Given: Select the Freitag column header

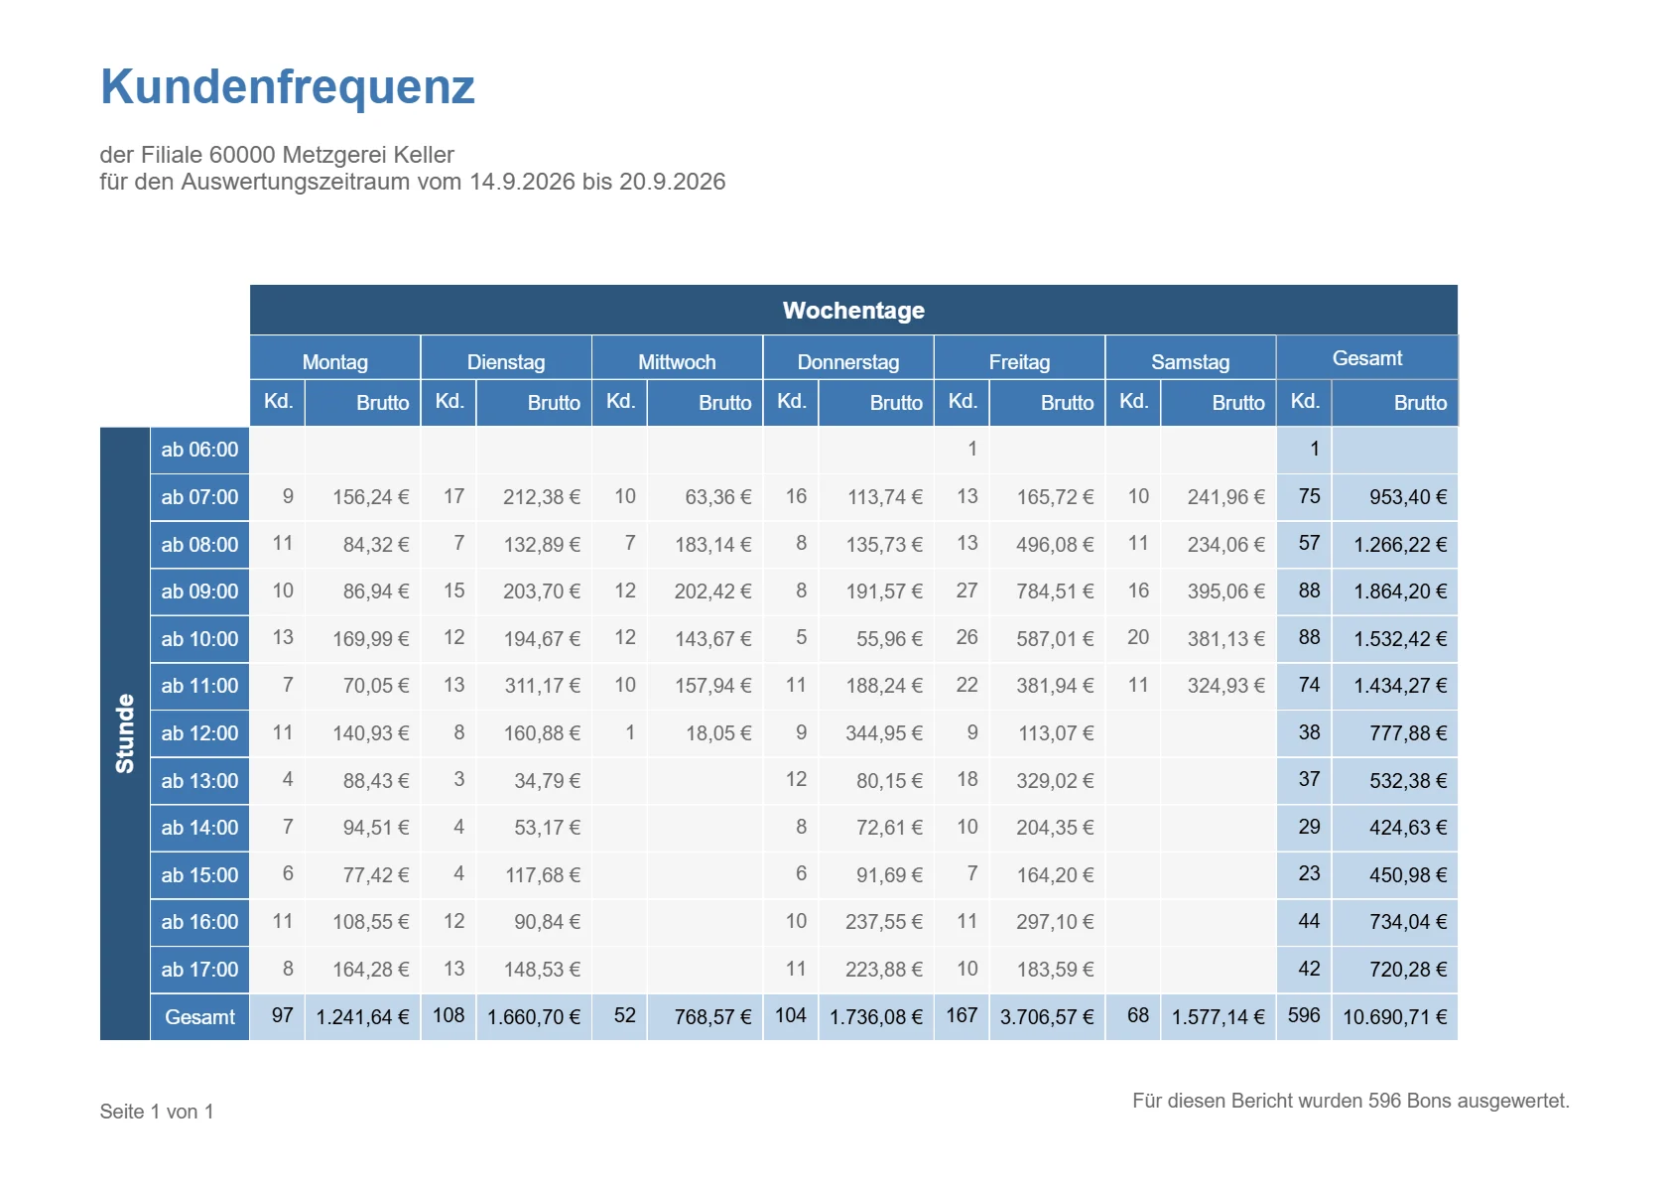Looking at the screenshot, I should tap(1019, 358).
